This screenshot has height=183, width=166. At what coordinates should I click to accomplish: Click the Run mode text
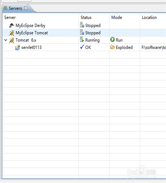tap(119, 40)
